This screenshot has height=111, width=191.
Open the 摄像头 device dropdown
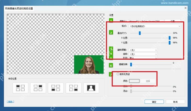pyautogui.click(x=146, y=21)
